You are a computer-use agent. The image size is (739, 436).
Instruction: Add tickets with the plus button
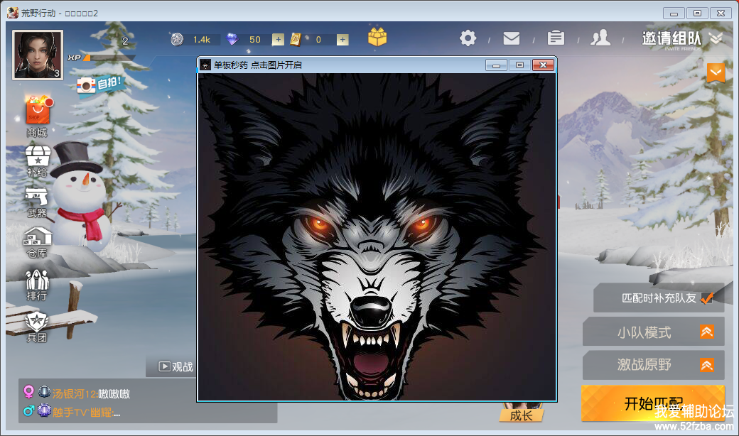point(342,40)
